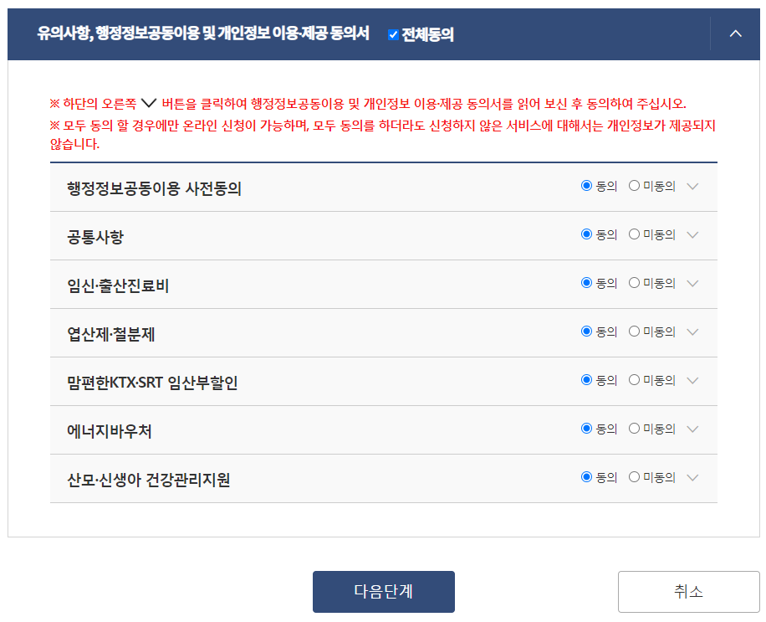Image resolution: width=766 pixels, height=622 pixels.
Task: Select 미동의 for 맘편한KTX·SRT 임산부할인
Action: point(634,380)
